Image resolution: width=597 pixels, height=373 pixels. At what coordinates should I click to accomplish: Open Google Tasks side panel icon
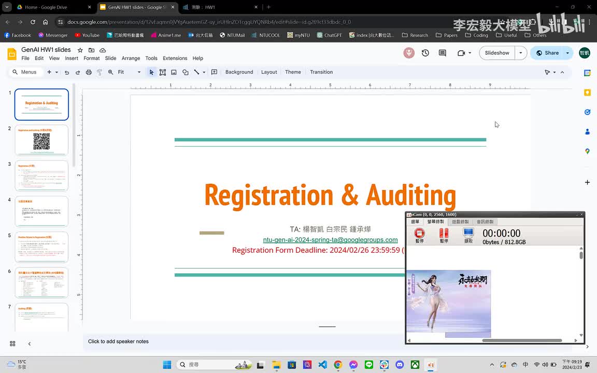coord(587,112)
